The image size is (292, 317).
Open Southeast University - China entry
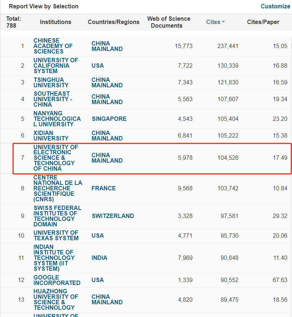(x=53, y=99)
